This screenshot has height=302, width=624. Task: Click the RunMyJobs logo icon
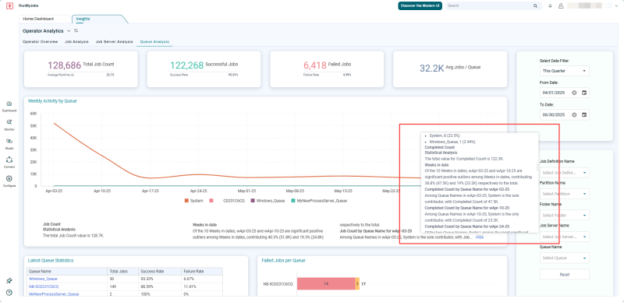10,6
